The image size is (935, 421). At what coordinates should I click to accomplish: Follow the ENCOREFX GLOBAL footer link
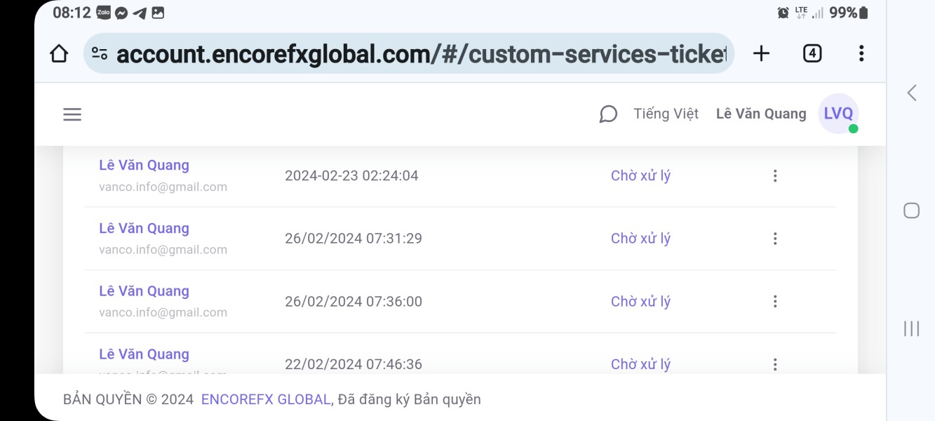266,400
